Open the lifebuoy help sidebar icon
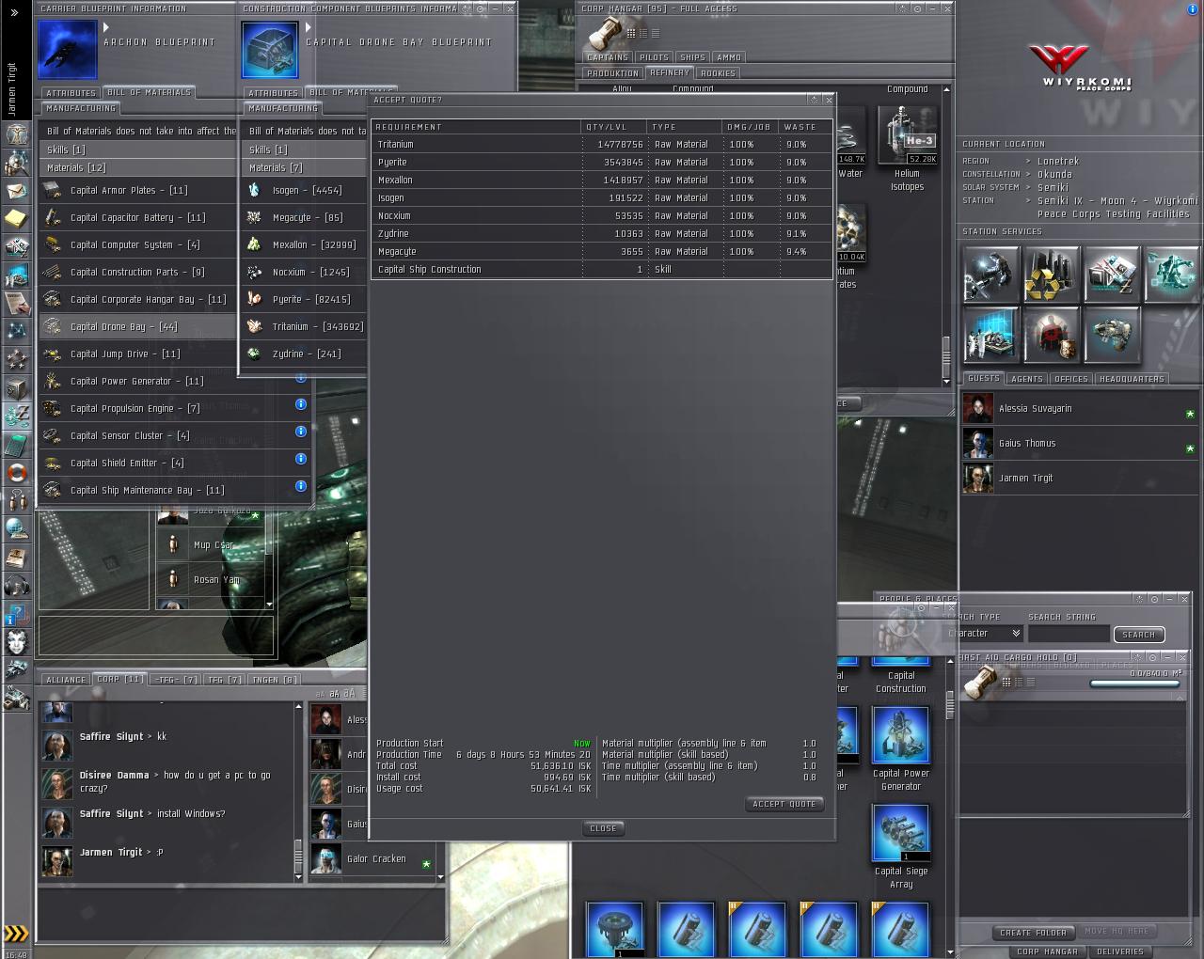The image size is (1204, 959). point(17,472)
